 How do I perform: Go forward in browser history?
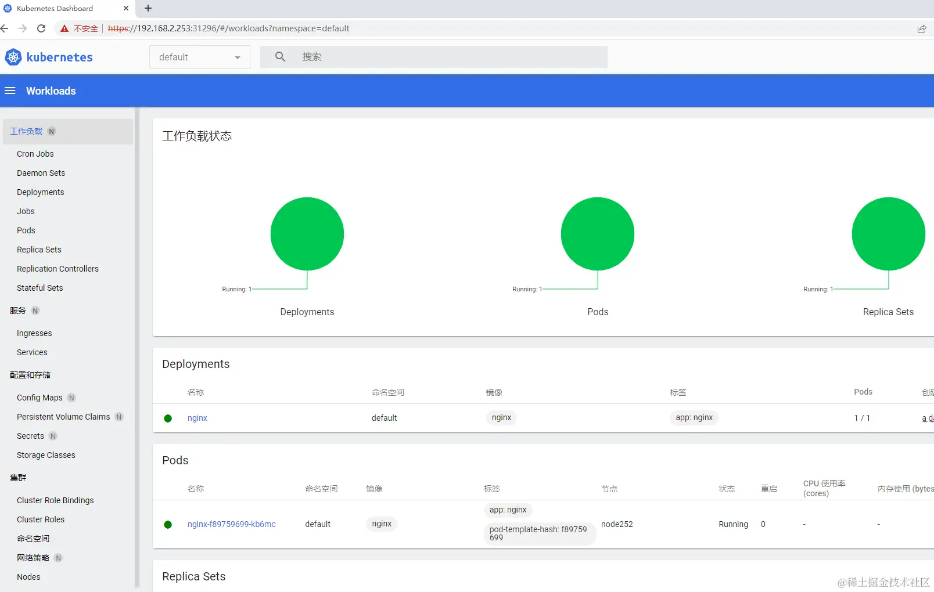point(23,28)
